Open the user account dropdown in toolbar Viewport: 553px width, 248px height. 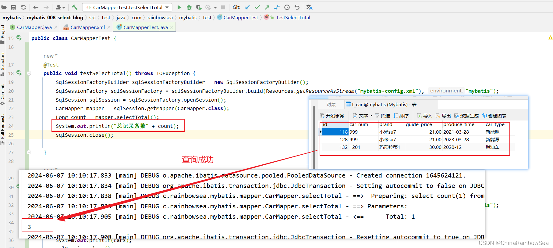[60, 7]
